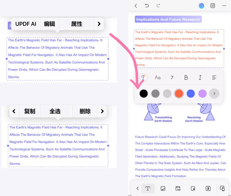Tap the 删除 button in the popup
Screen dimensions: 231x196
click(85, 111)
